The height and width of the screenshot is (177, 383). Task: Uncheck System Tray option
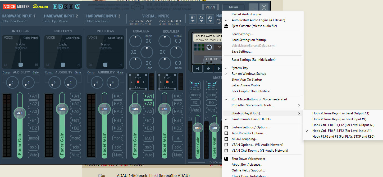pyautogui.click(x=240, y=68)
